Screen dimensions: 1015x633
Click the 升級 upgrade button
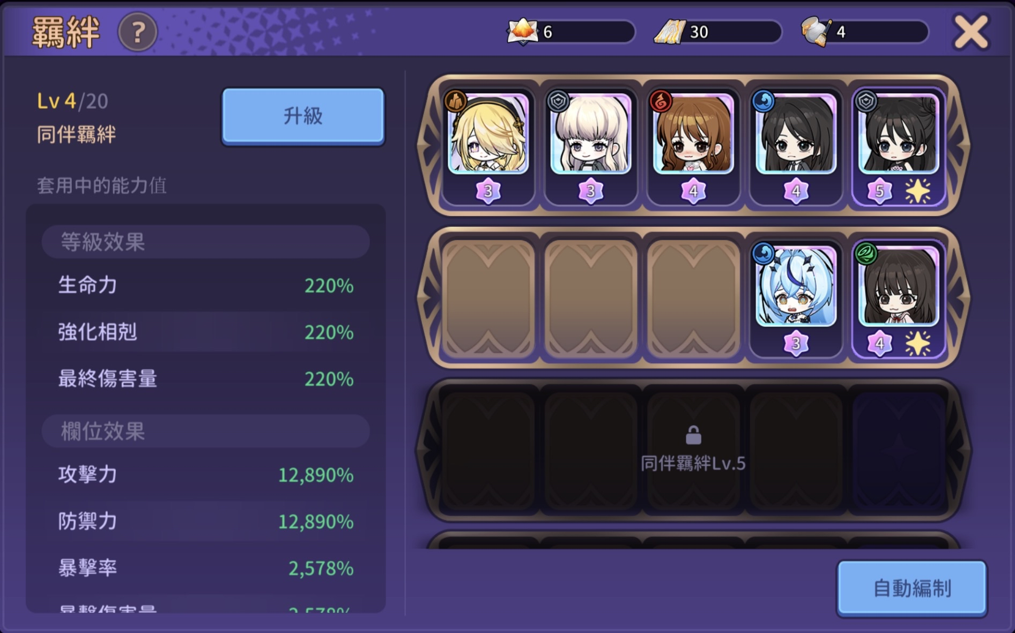(x=303, y=116)
